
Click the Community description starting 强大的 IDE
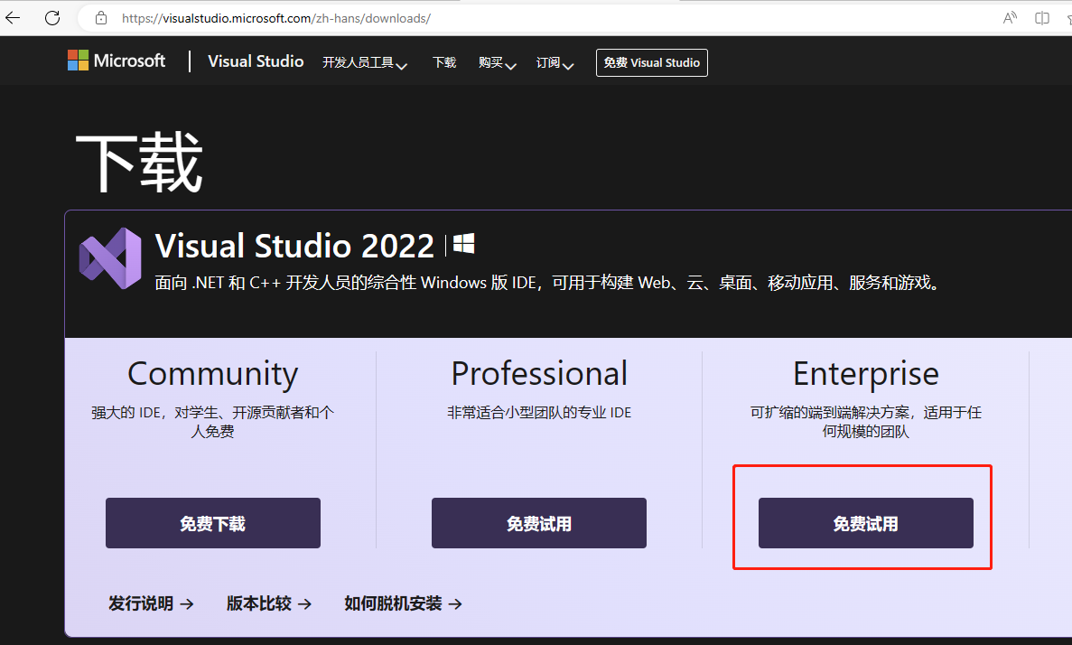[212, 422]
